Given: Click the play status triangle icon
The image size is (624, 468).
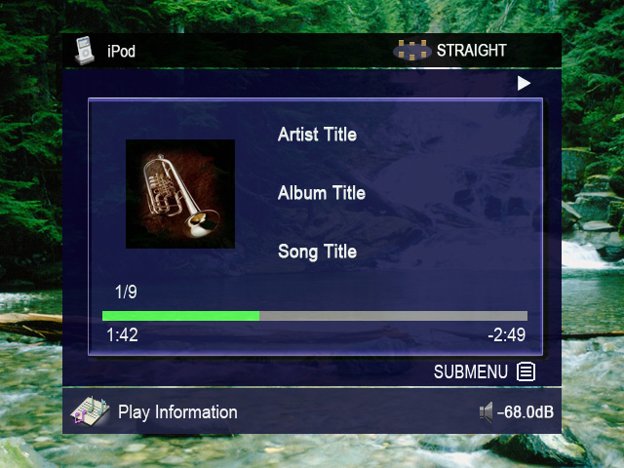Looking at the screenshot, I should pyautogui.click(x=524, y=83).
